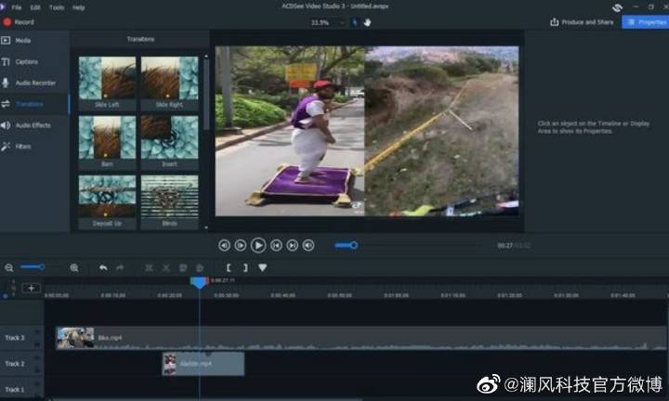Click the scroll-down arrow of transitions list
The image size is (669, 401).
tap(206, 227)
